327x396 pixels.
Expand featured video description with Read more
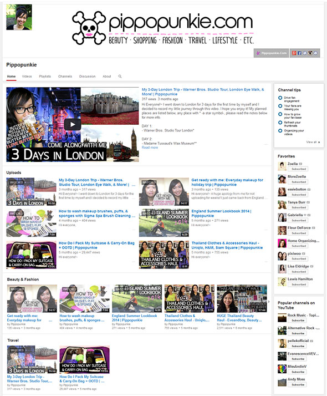pyautogui.click(x=150, y=148)
